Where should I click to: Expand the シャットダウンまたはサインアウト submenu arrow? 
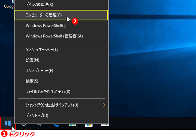(103, 105)
